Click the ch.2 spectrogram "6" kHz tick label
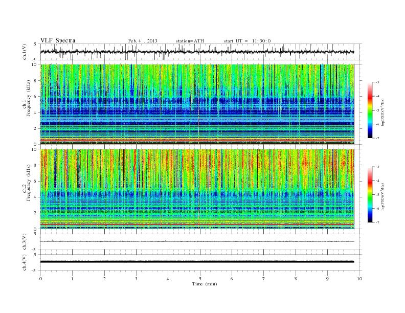The image size is (405, 313). 36,181
